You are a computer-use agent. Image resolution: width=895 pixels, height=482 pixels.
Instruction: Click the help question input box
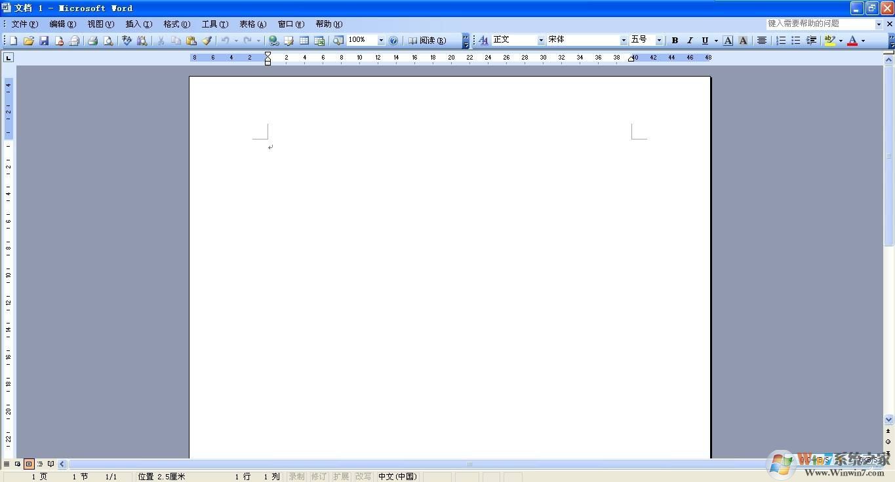(x=820, y=23)
